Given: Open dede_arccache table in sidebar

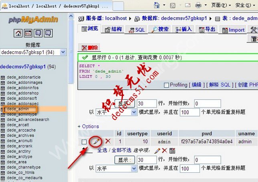Looking at the screenshot, I should click(x=21, y=130).
